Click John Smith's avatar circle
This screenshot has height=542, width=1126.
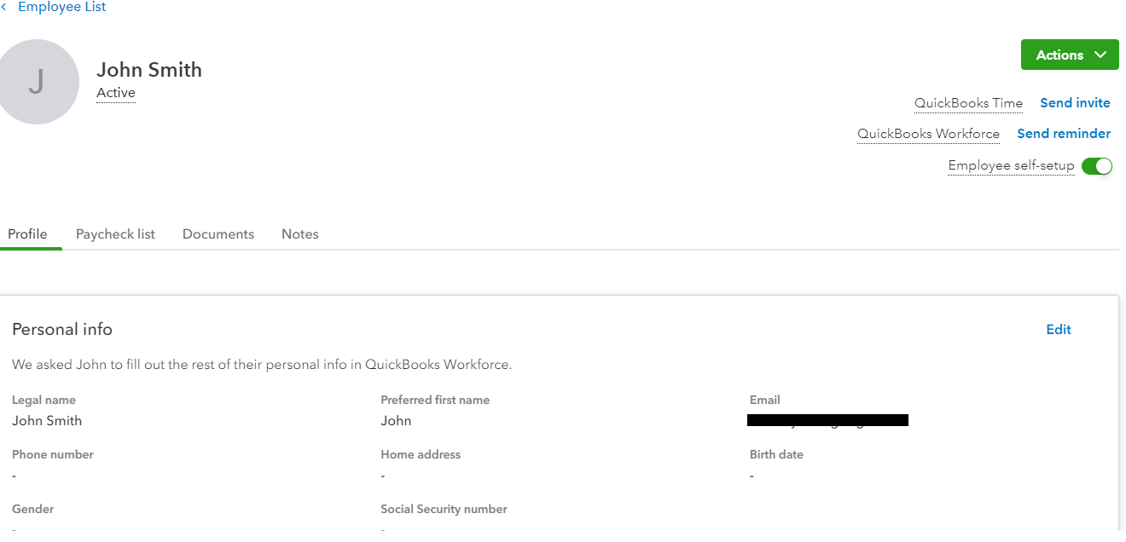36,82
